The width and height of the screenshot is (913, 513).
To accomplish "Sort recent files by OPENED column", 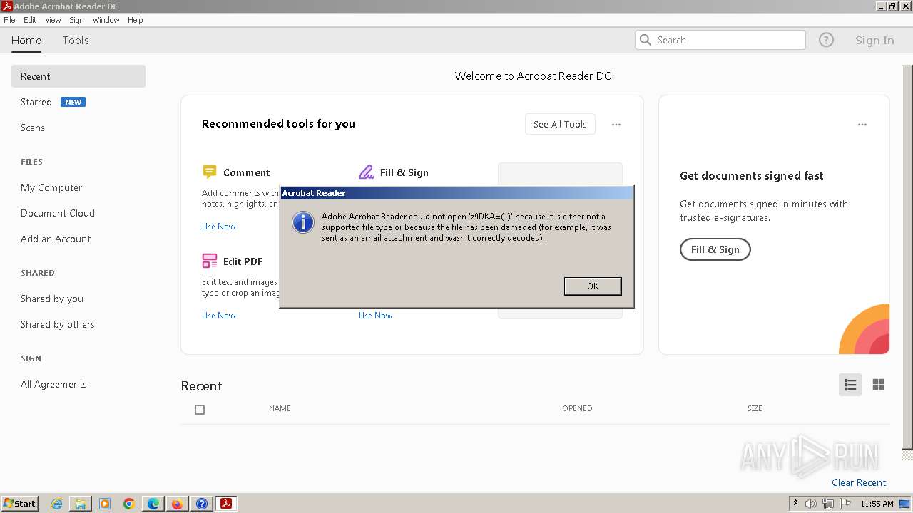I will click(577, 408).
